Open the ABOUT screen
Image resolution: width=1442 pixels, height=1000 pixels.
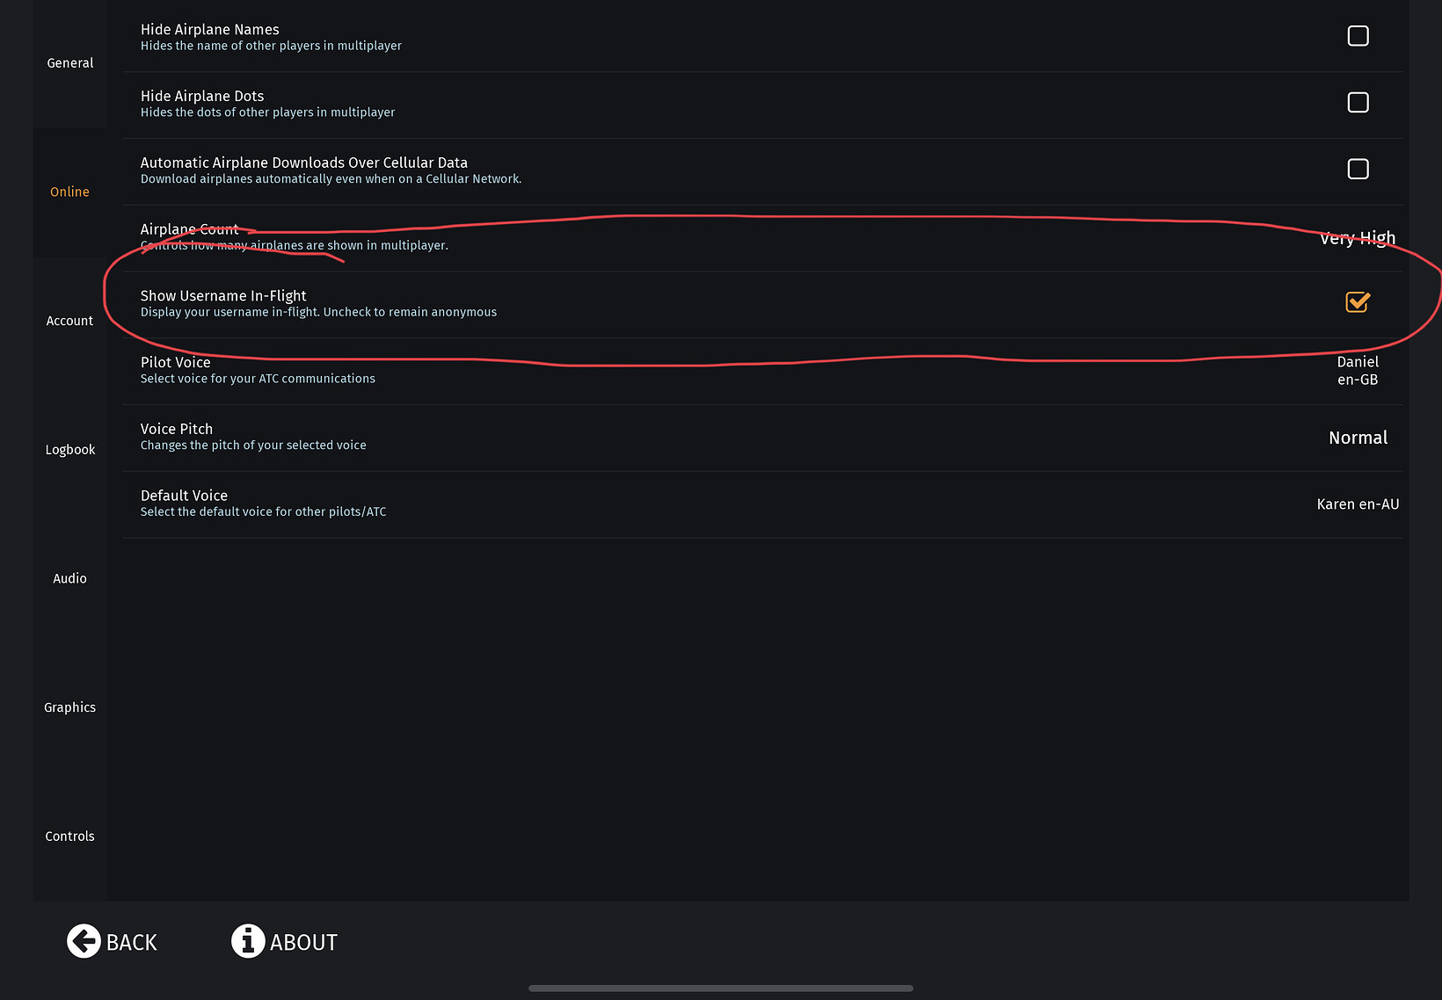[x=284, y=941]
